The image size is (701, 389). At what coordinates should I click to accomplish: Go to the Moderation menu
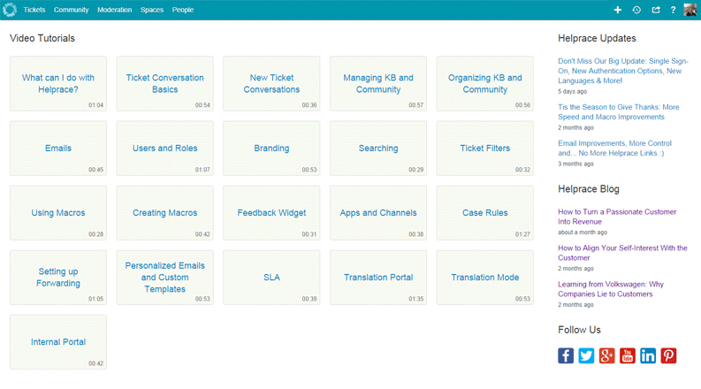click(114, 10)
